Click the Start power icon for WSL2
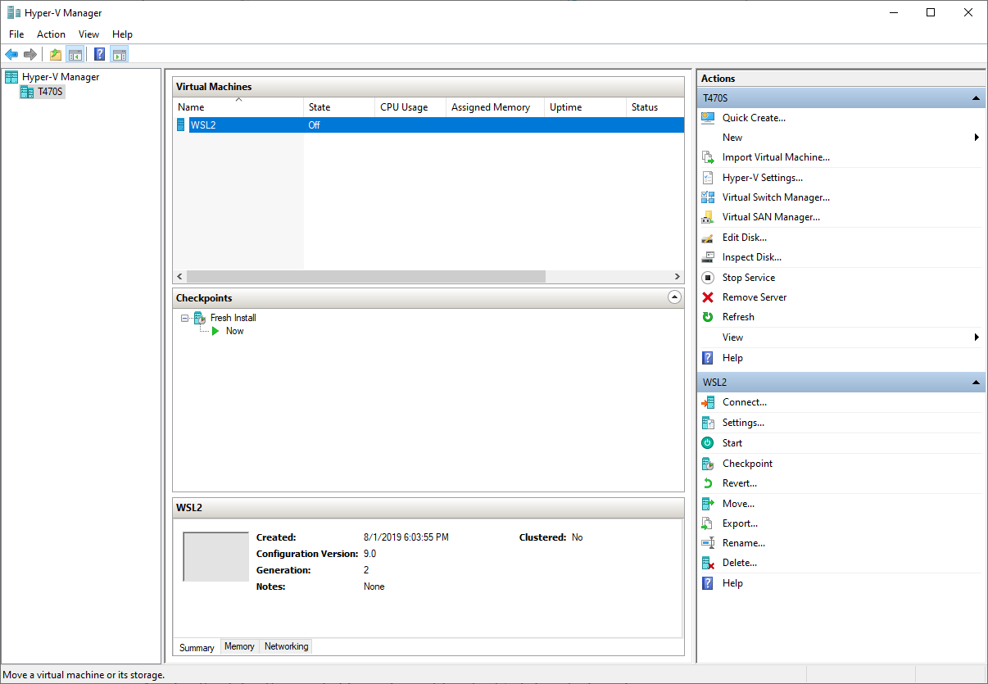 point(708,443)
